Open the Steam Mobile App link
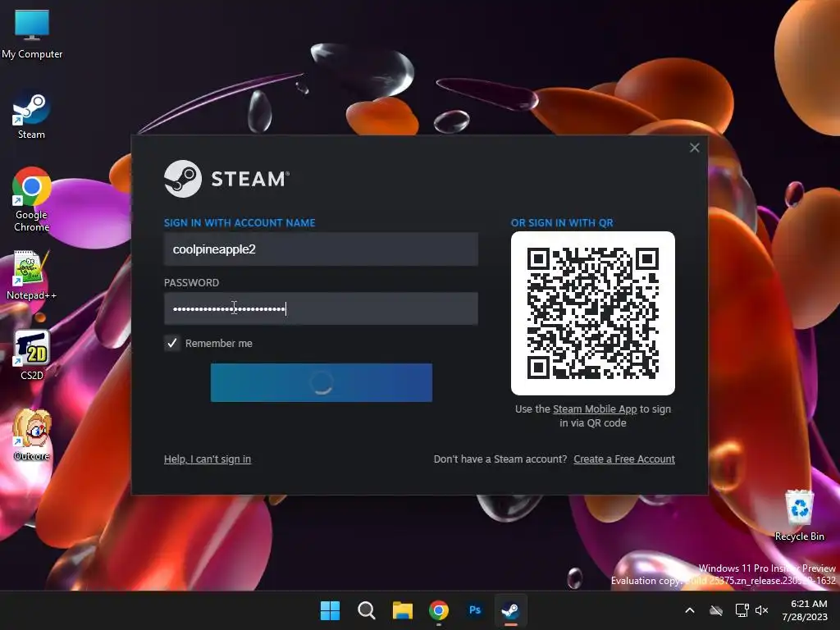This screenshot has height=630, width=840. (x=595, y=409)
